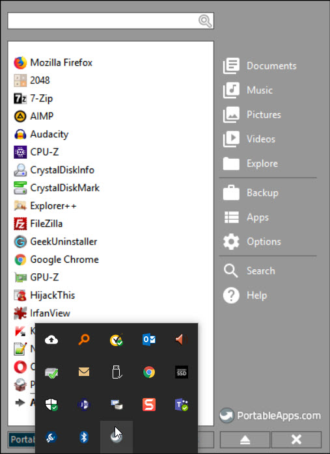Open Audacity audio editor
This screenshot has width=330, height=454.
point(41,135)
